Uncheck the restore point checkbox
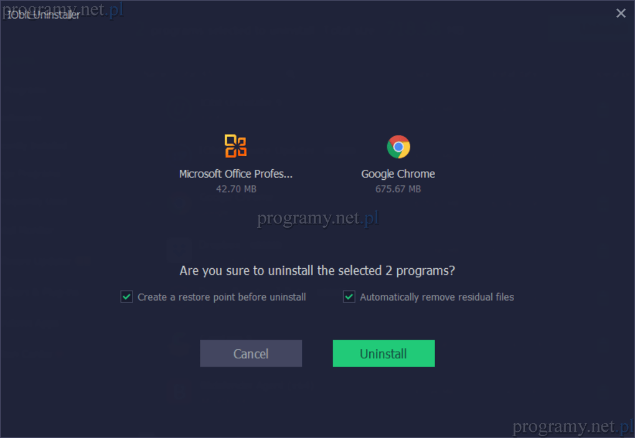 click(x=127, y=297)
